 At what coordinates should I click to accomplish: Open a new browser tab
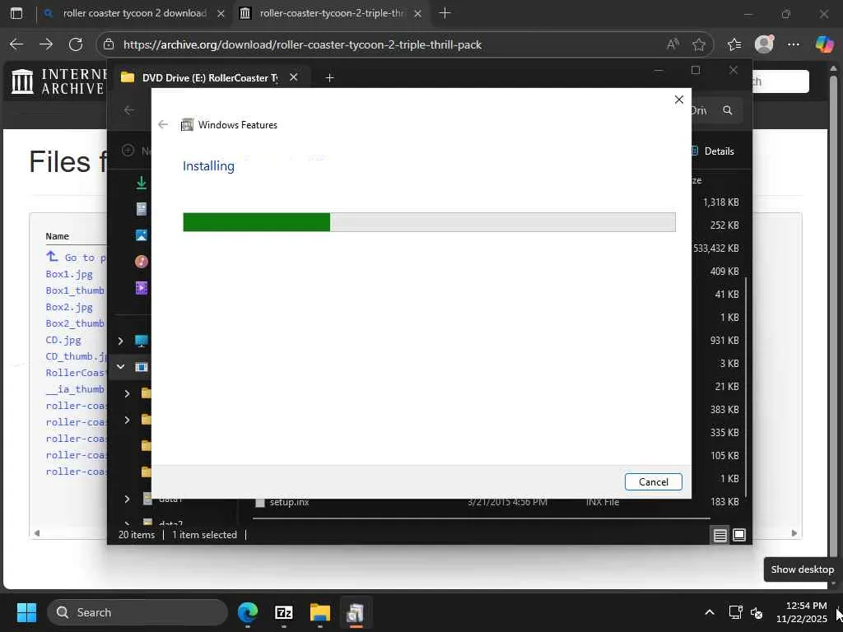[445, 13]
